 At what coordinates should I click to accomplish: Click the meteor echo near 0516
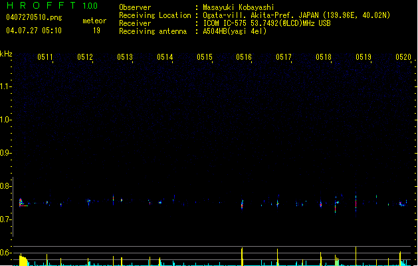click(242, 205)
